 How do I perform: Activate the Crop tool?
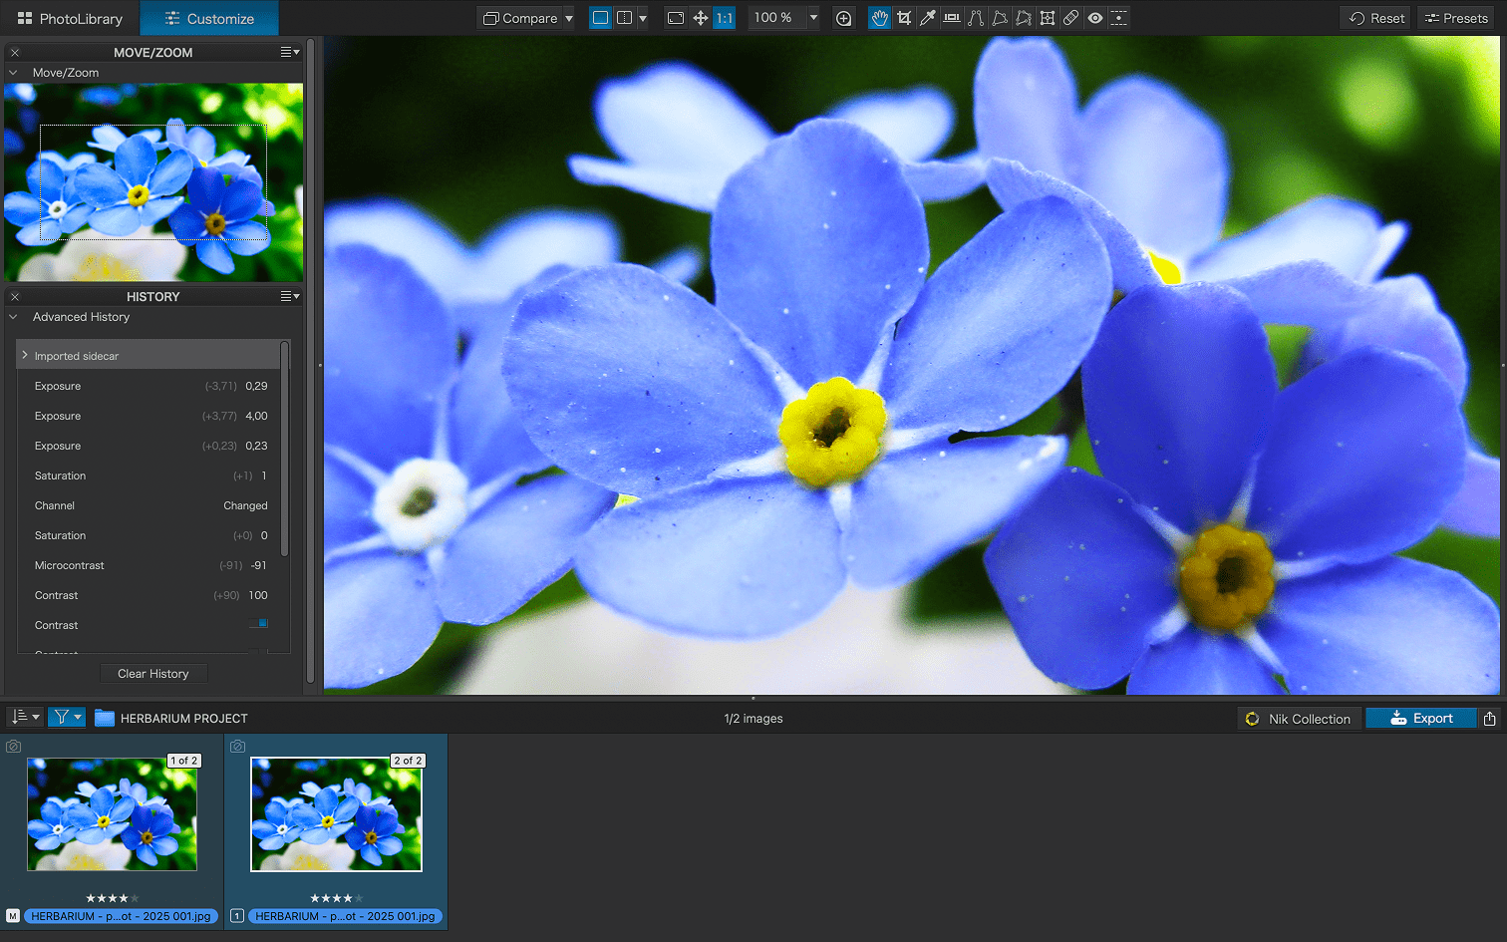[904, 18]
